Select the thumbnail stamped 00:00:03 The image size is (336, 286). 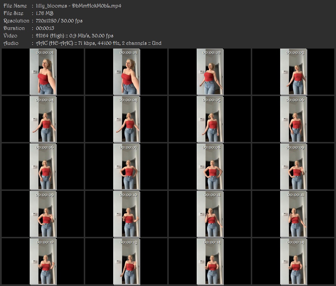click(x=293, y=72)
